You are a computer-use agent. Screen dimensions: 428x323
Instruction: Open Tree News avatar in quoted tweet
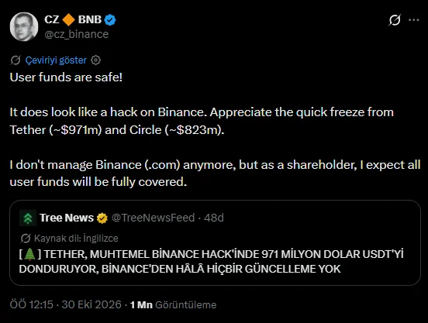[28, 218]
